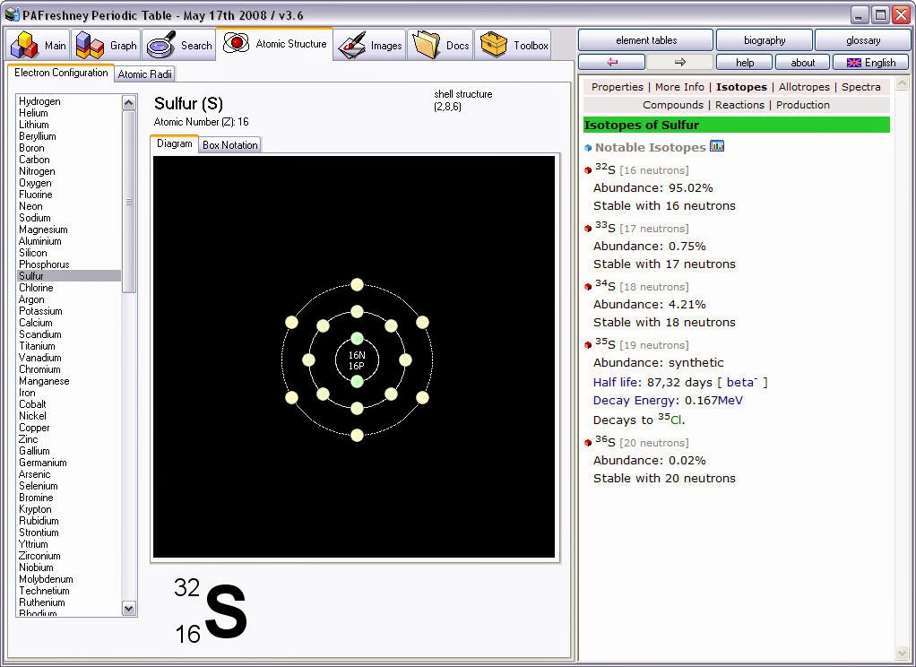916x667 pixels.
Task: Click the chart icon beside Notable Isotopes
Action: pos(717,146)
